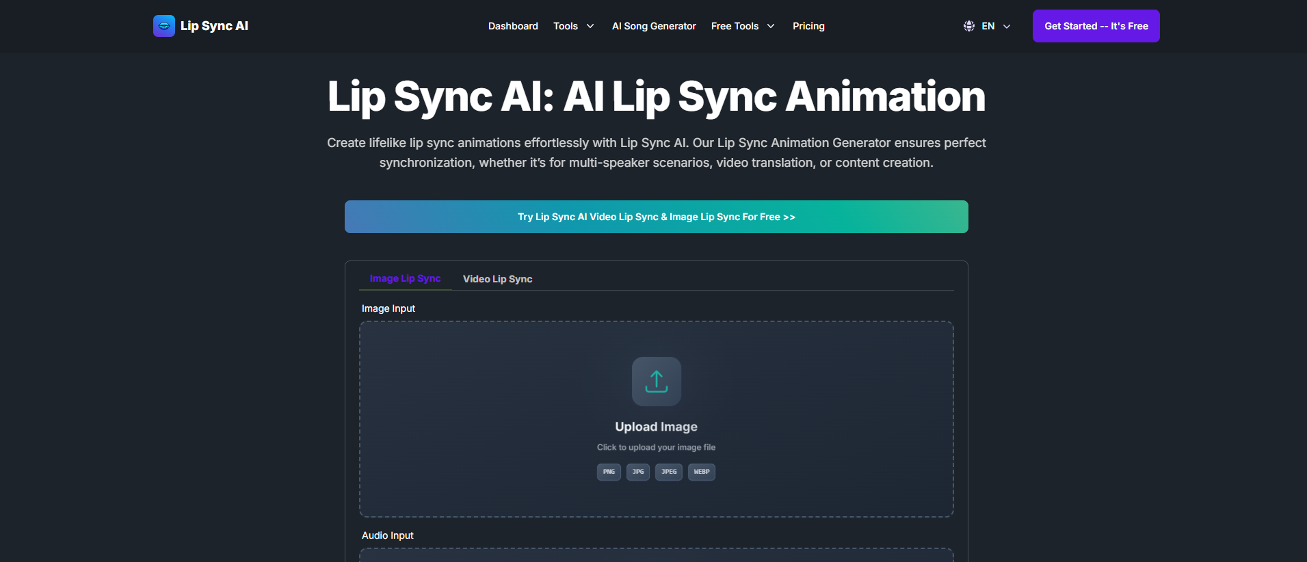1307x562 pixels.
Task: Open the EN language dropdown chevron
Action: pos(1007,26)
